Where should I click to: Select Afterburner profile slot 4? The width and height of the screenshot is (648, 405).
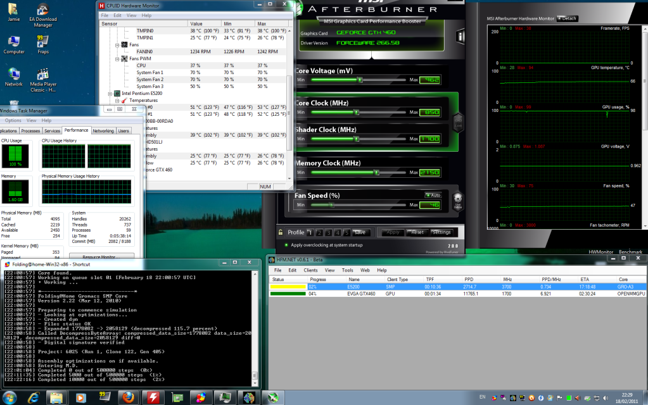coord(337,232)
